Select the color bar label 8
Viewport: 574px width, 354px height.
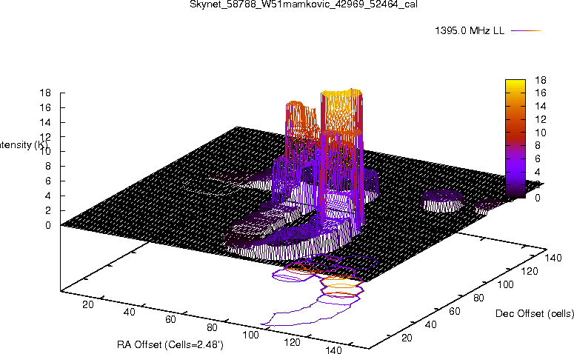click(x=538, y=145)
